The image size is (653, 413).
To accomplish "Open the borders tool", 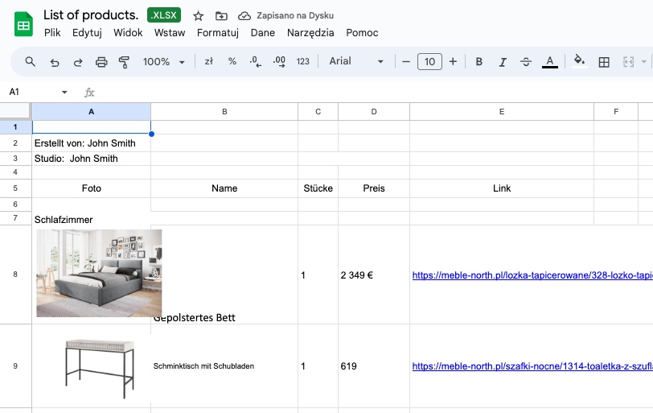I will pos(604,62).
